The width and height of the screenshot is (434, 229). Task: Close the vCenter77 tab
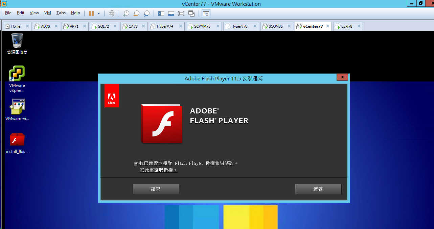pyautogui.click(x=327, y=26)
